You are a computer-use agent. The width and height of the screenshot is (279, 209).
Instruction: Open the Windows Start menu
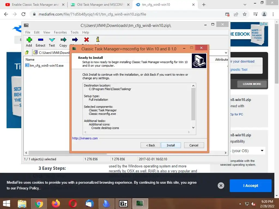coord(7,204)
